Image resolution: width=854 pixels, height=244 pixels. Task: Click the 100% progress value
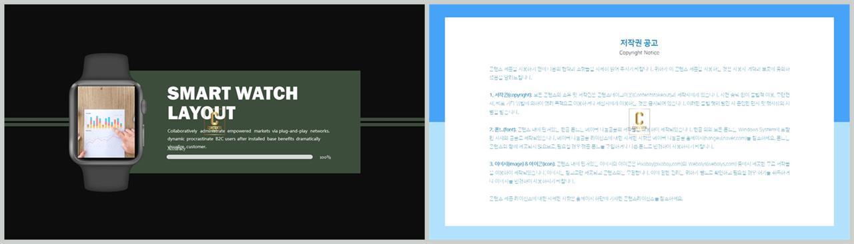(x=325, y=158)
